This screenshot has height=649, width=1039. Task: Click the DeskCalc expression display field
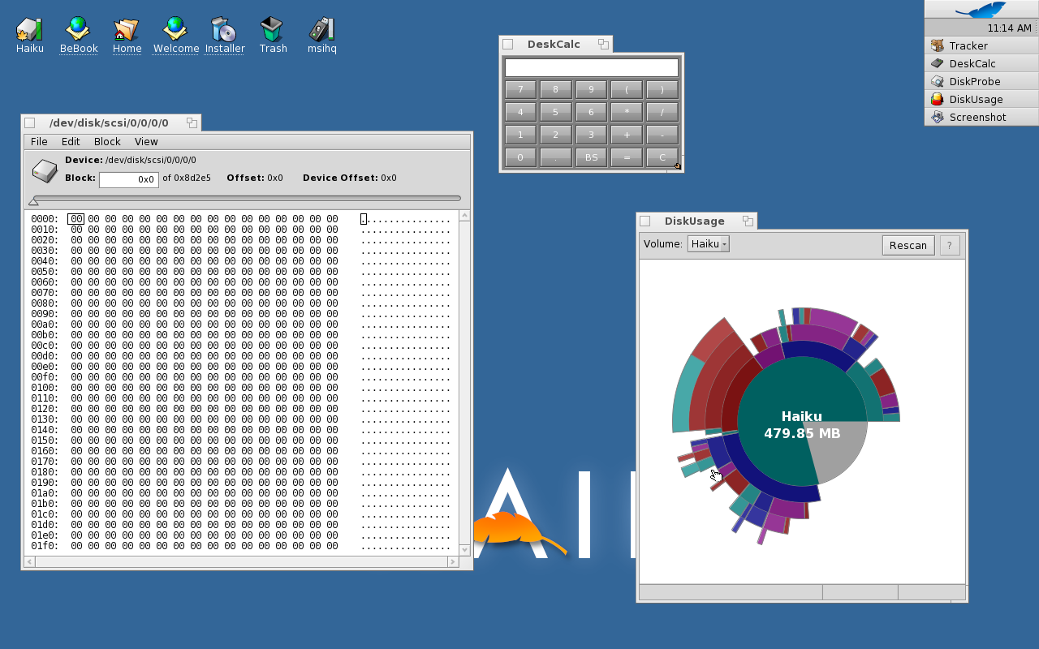[592, 67]
